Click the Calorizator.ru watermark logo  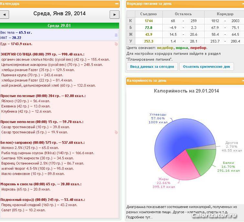tap(214, 215)
